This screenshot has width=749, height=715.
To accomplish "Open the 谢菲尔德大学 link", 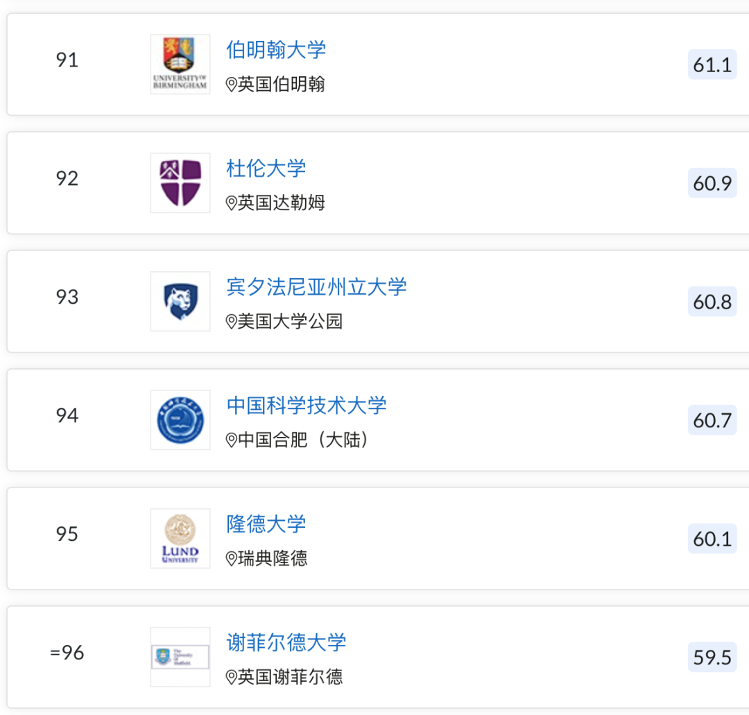I will pos(286,643).
